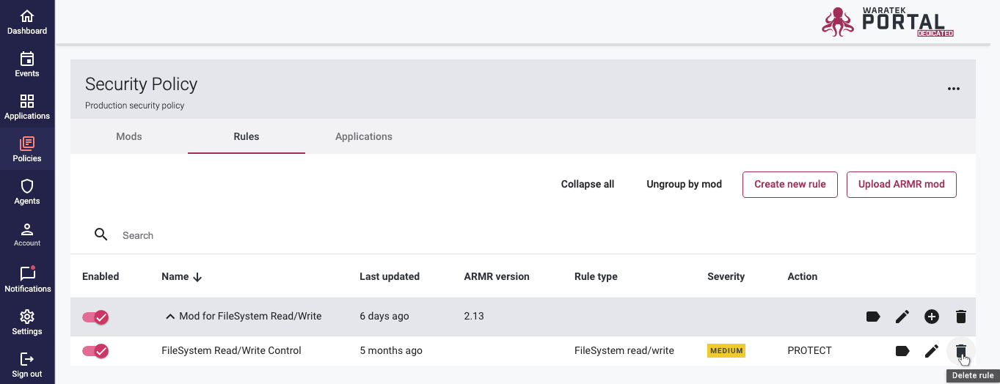Image resolution: width=1000 pixels, height=384 pixels.
Task: Click the 2.13 ARMR version value
Action: tap(474, 316)
